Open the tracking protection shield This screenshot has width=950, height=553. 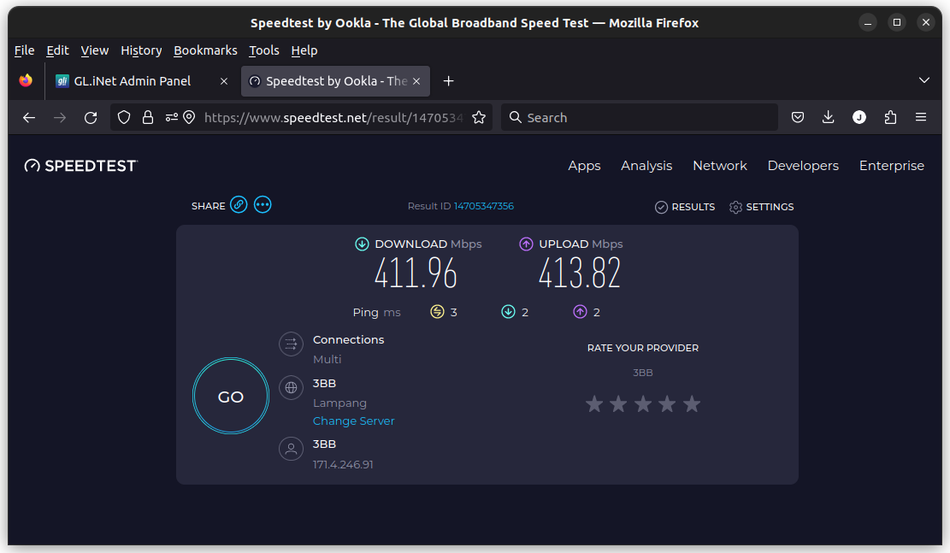[x=124, y=117]
